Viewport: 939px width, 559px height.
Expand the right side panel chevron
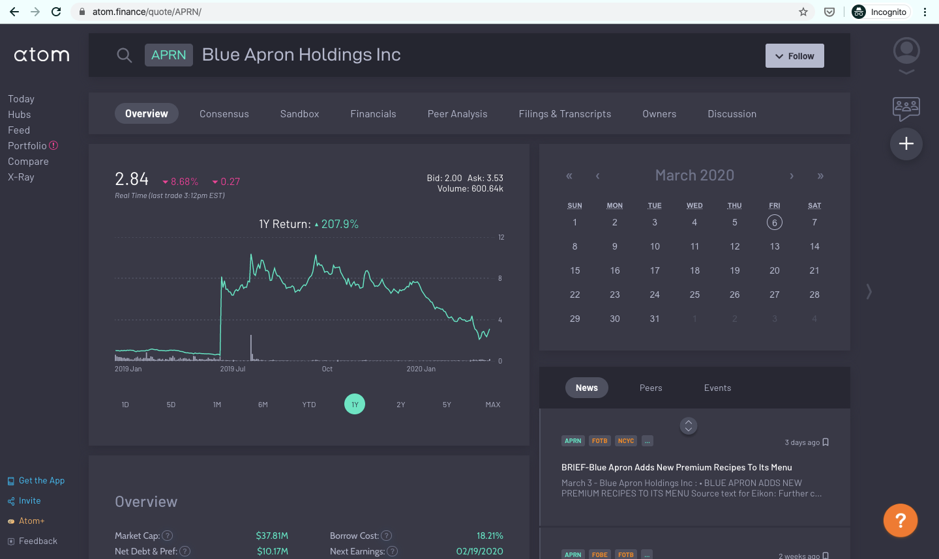click(869, 291)
